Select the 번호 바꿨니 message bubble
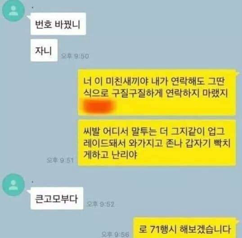The height and width of the screenshot is (238, 242). click(58, 24)
